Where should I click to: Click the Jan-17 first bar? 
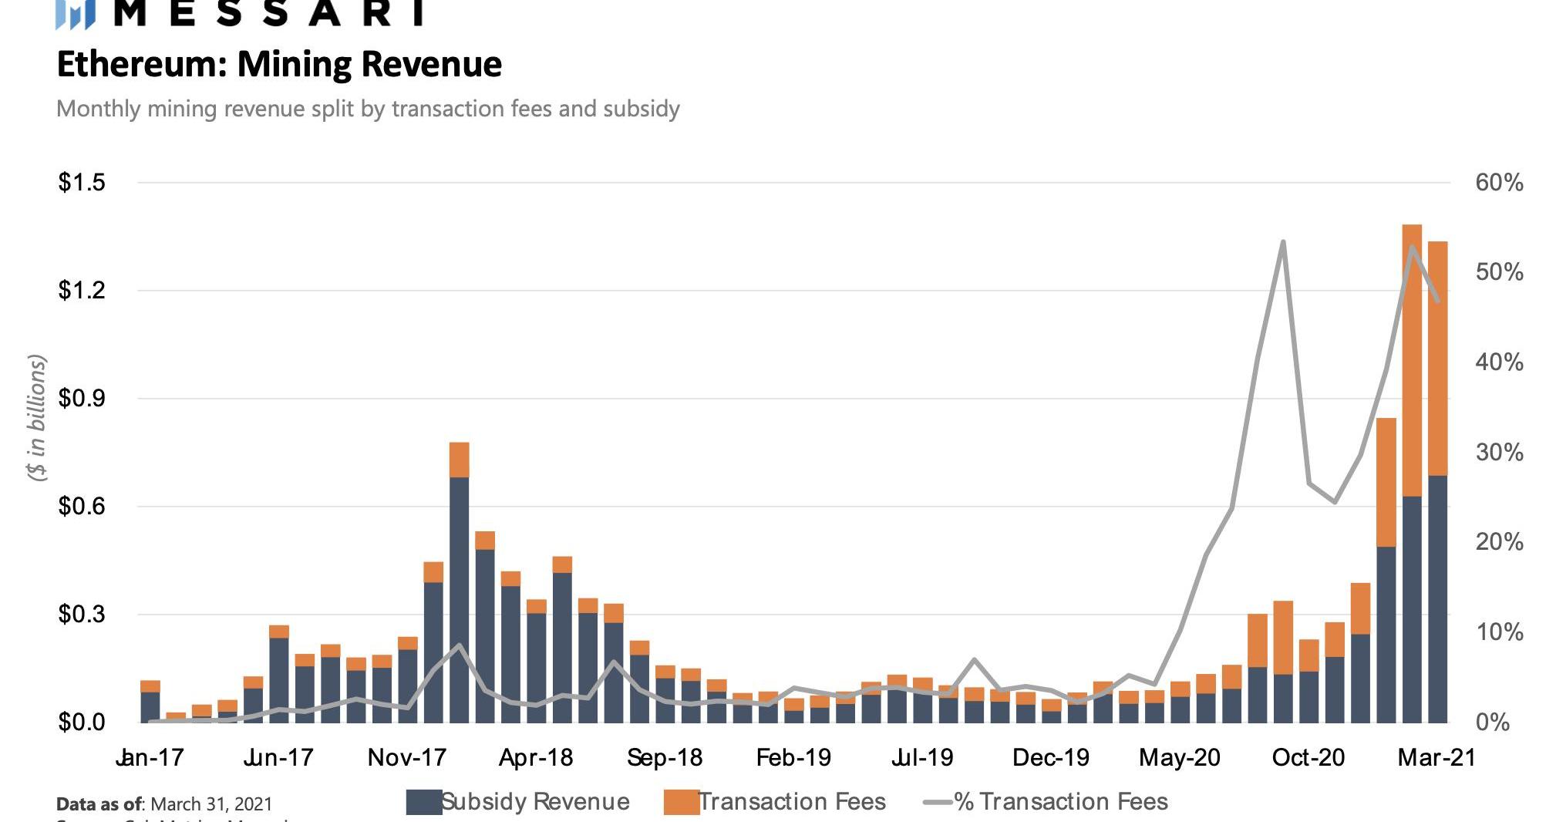(x=150, y=702)
